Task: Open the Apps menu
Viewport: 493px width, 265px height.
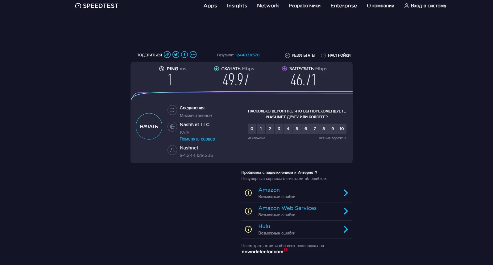Action: pyautogui.click(x=210, y=6)
